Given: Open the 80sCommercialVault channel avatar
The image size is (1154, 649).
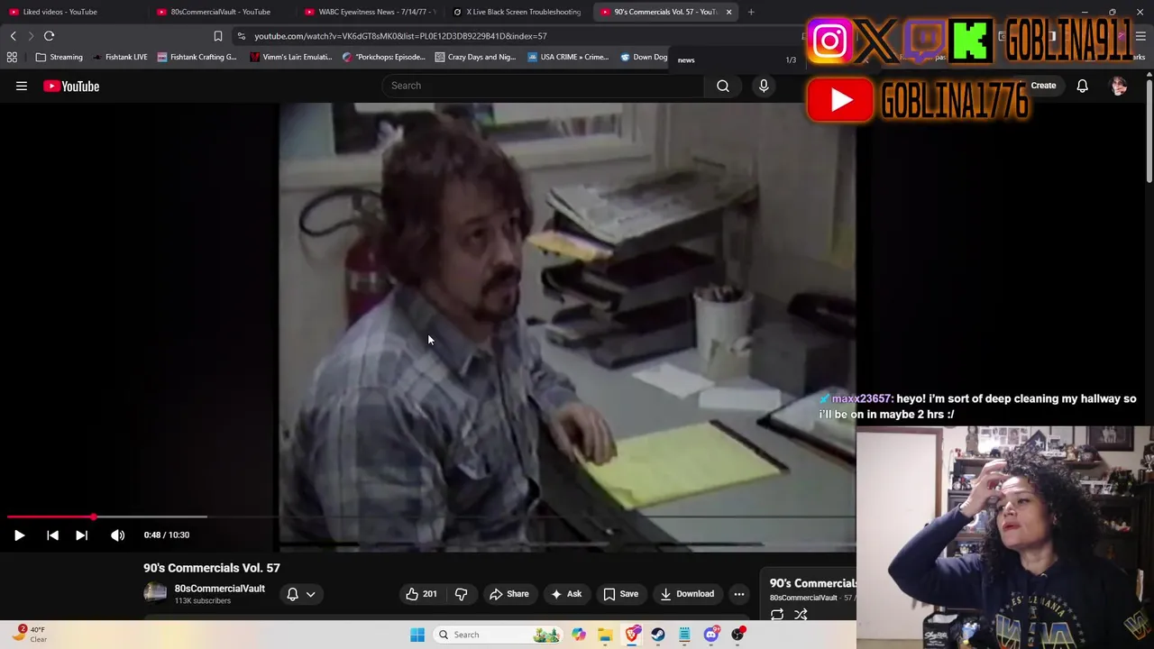Looking at the screenshot, I should click(155, 593).
